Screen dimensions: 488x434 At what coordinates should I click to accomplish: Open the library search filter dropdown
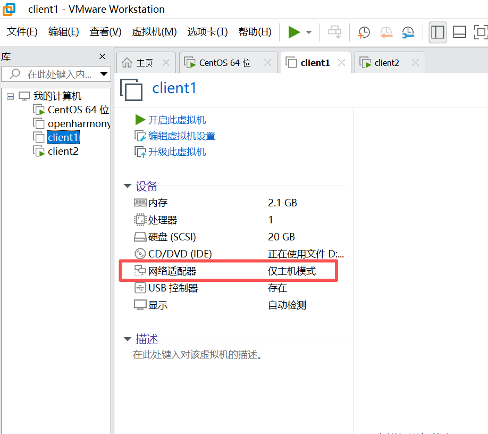click(104, 74)
